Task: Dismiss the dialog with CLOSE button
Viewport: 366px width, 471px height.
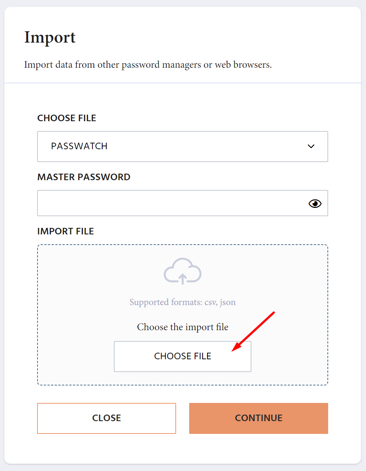Action: [107, 418]
